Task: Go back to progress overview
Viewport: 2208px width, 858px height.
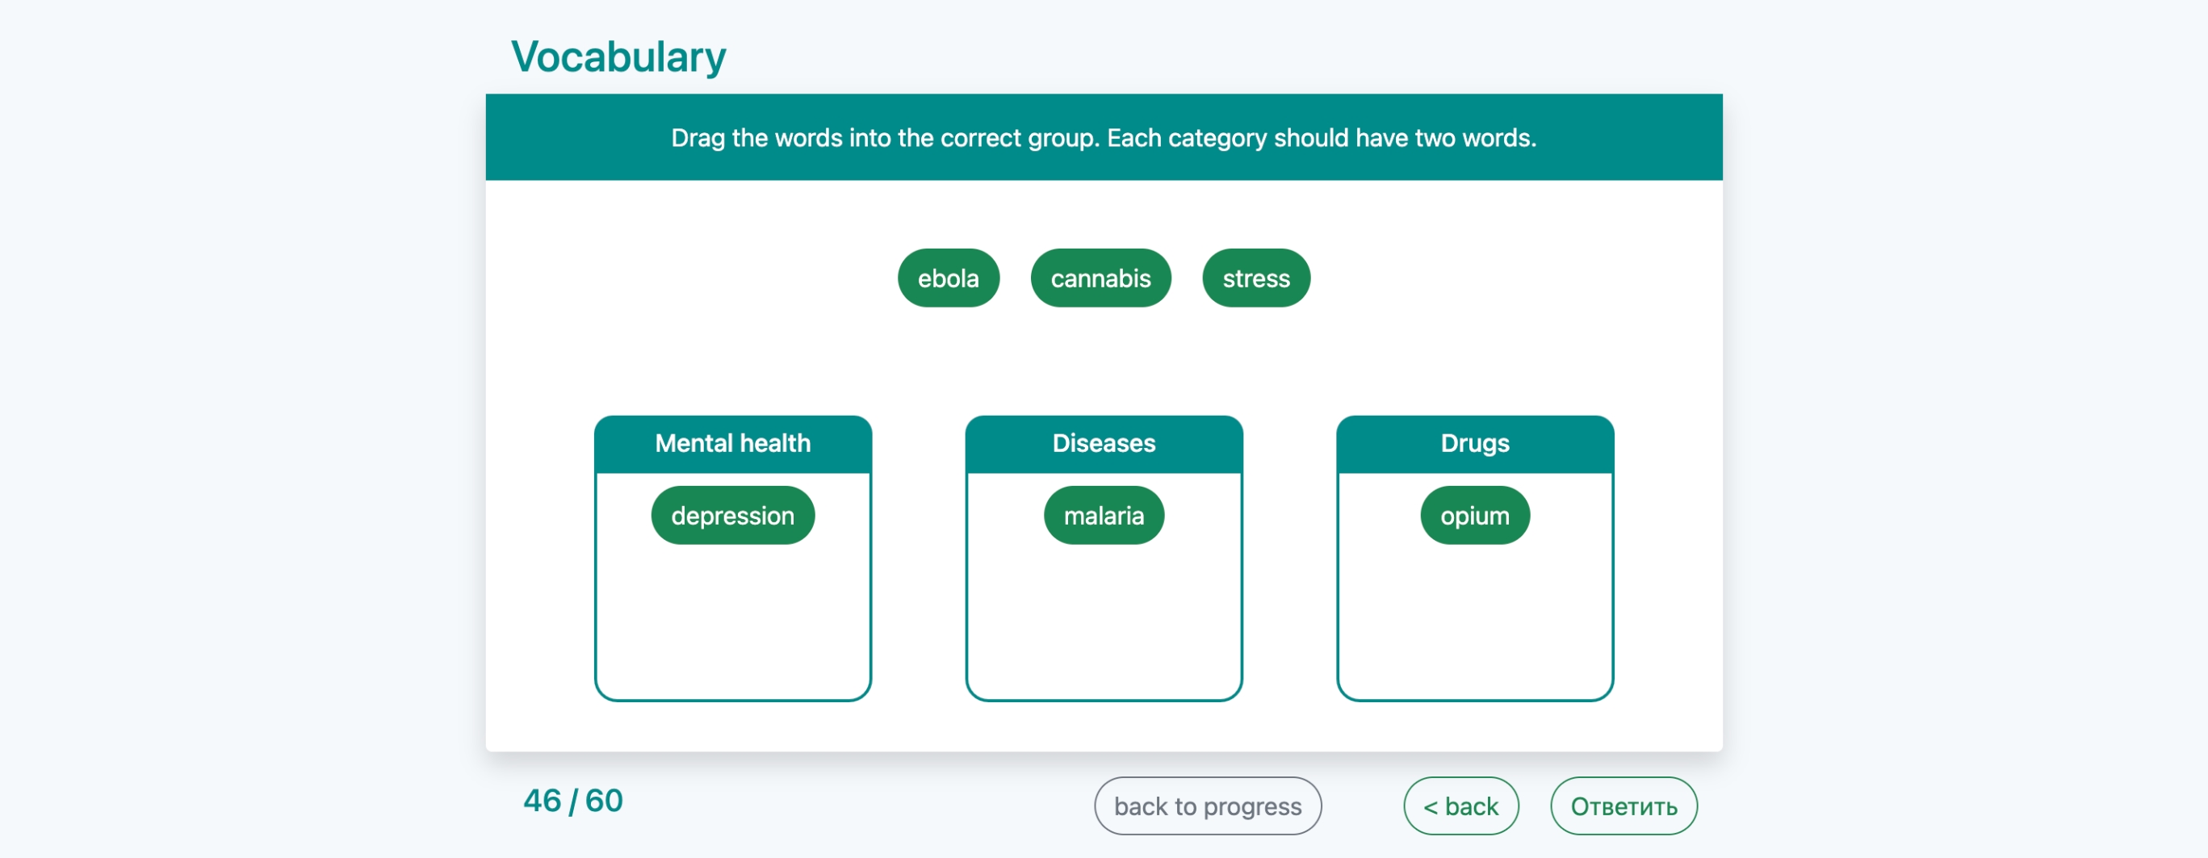Action: point(1207,806)
